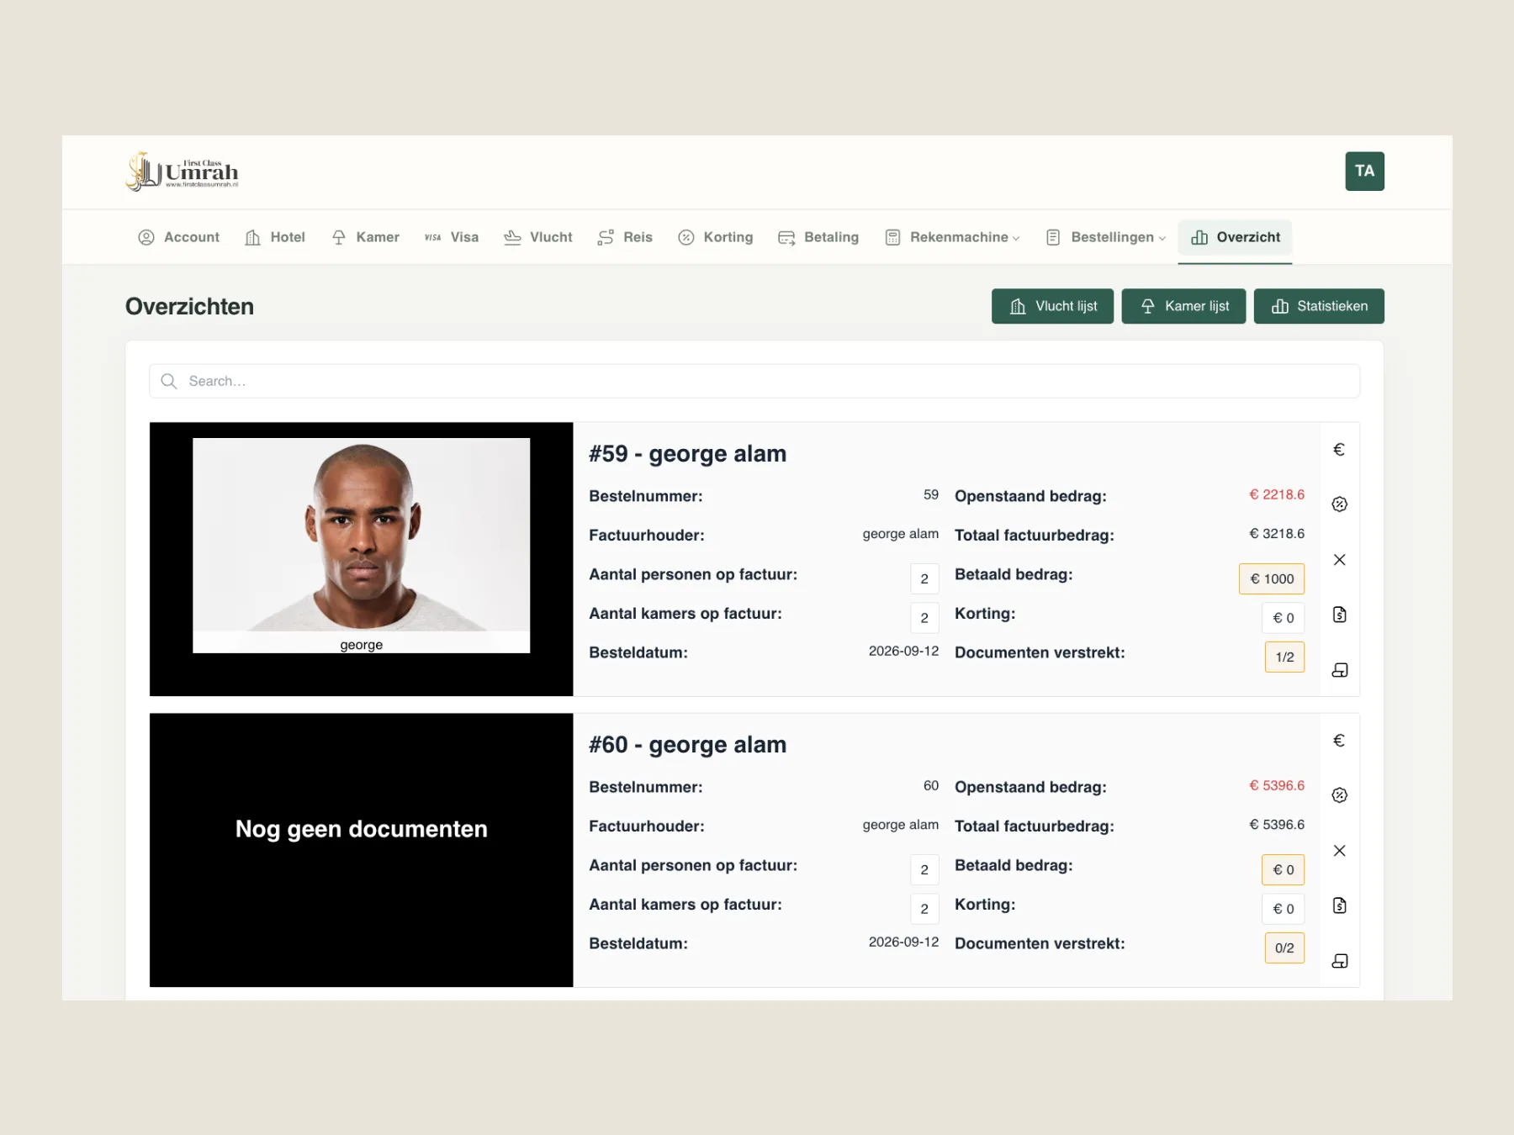Image resolution: width=1514 pixels, height=1135 pixels.
Task: Click the discount badge icon for order #60
Action: click(1339, 795)
